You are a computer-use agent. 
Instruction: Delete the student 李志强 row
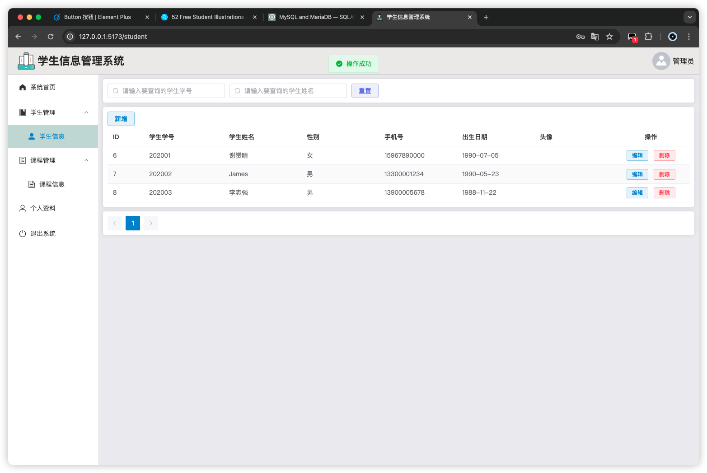point(665,193)
